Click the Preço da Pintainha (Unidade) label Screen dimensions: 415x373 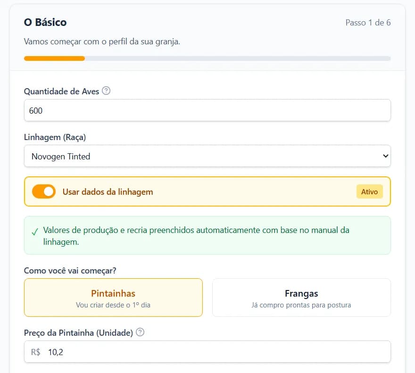[x=78, y=333]
